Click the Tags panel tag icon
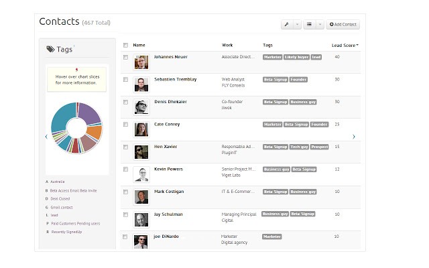This screenshot has height=268, width=429. pyautogui.click(x=51, y=49)
